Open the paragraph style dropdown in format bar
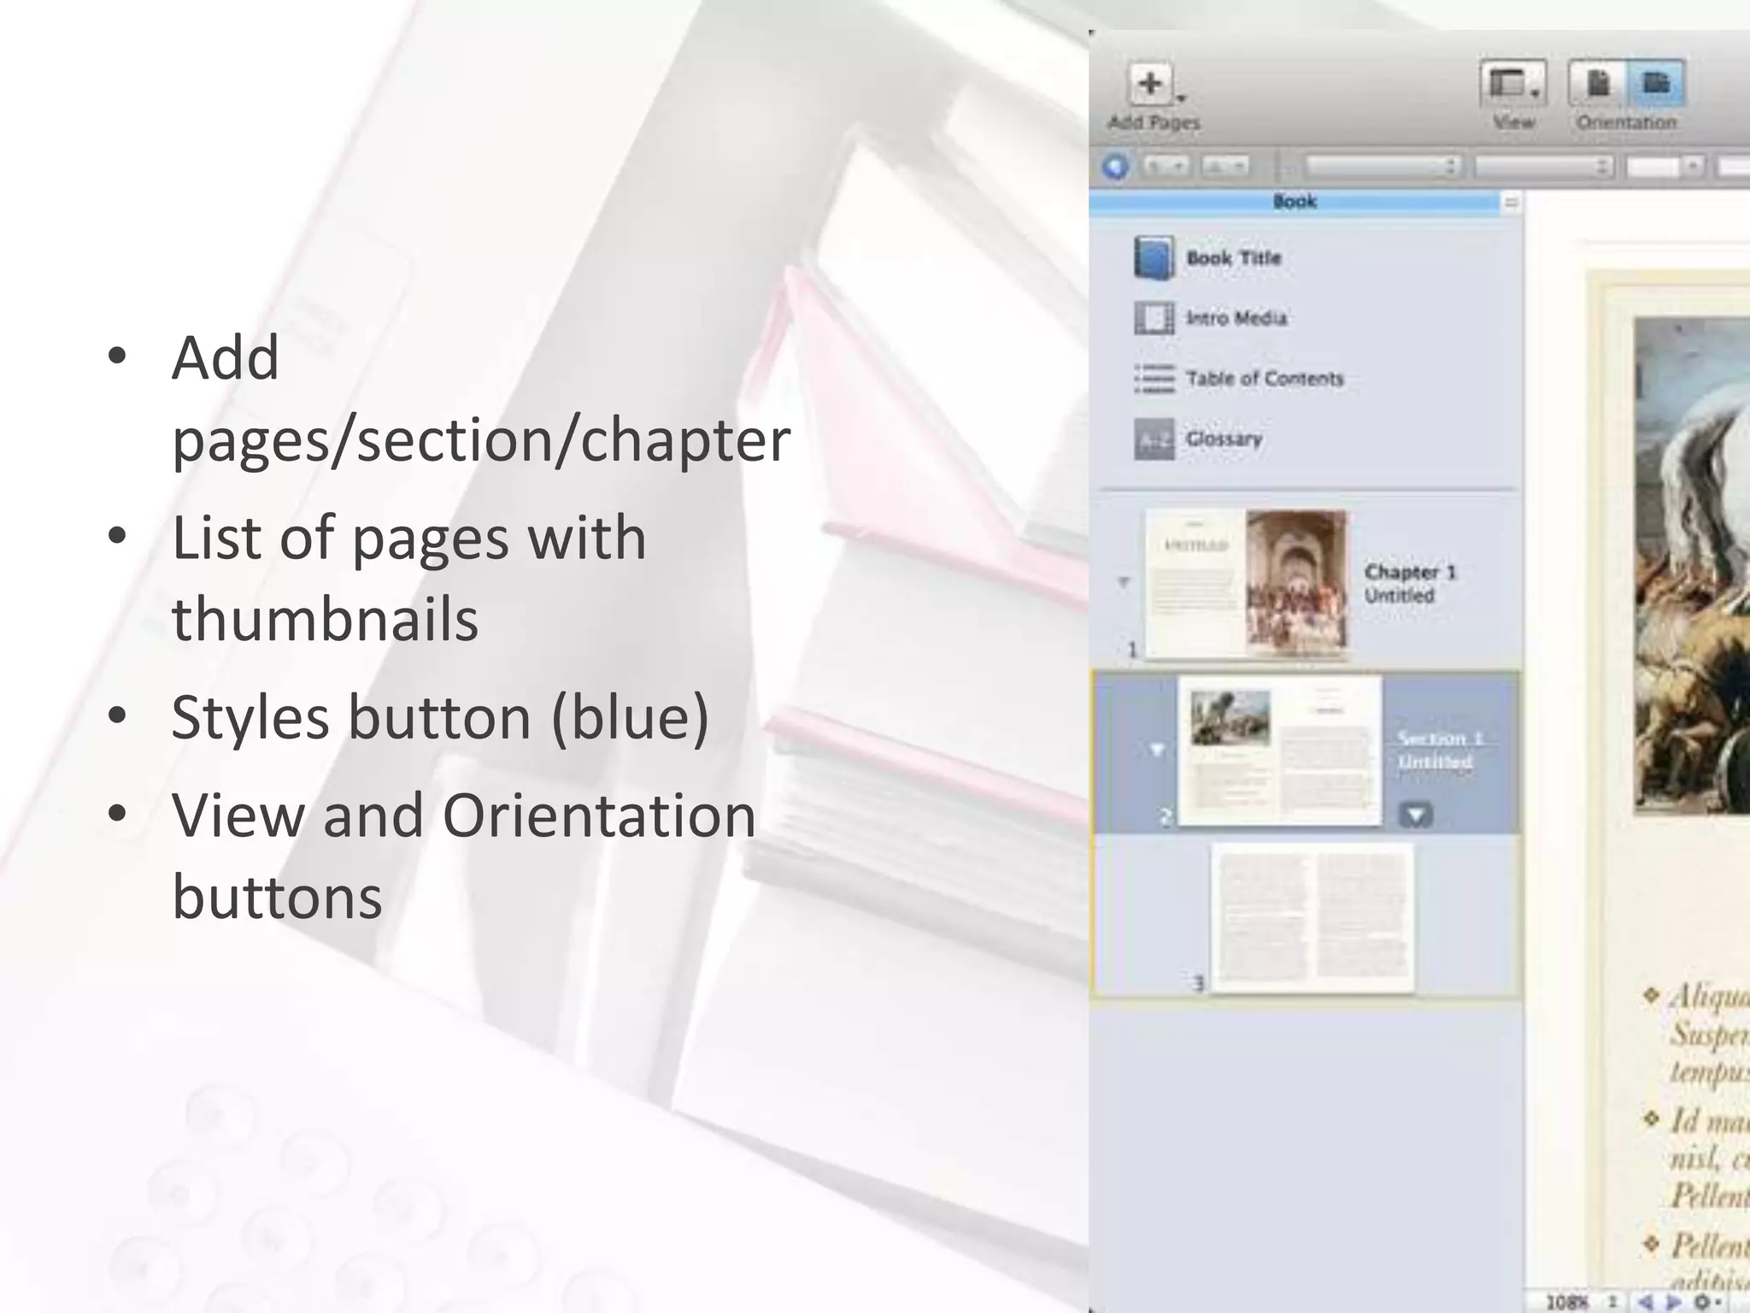The image size is (1750, 1313). tap(1166, 166)
